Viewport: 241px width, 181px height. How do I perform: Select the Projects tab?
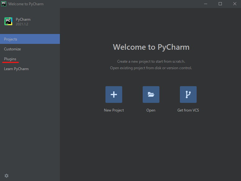click(x=30, y=39)
